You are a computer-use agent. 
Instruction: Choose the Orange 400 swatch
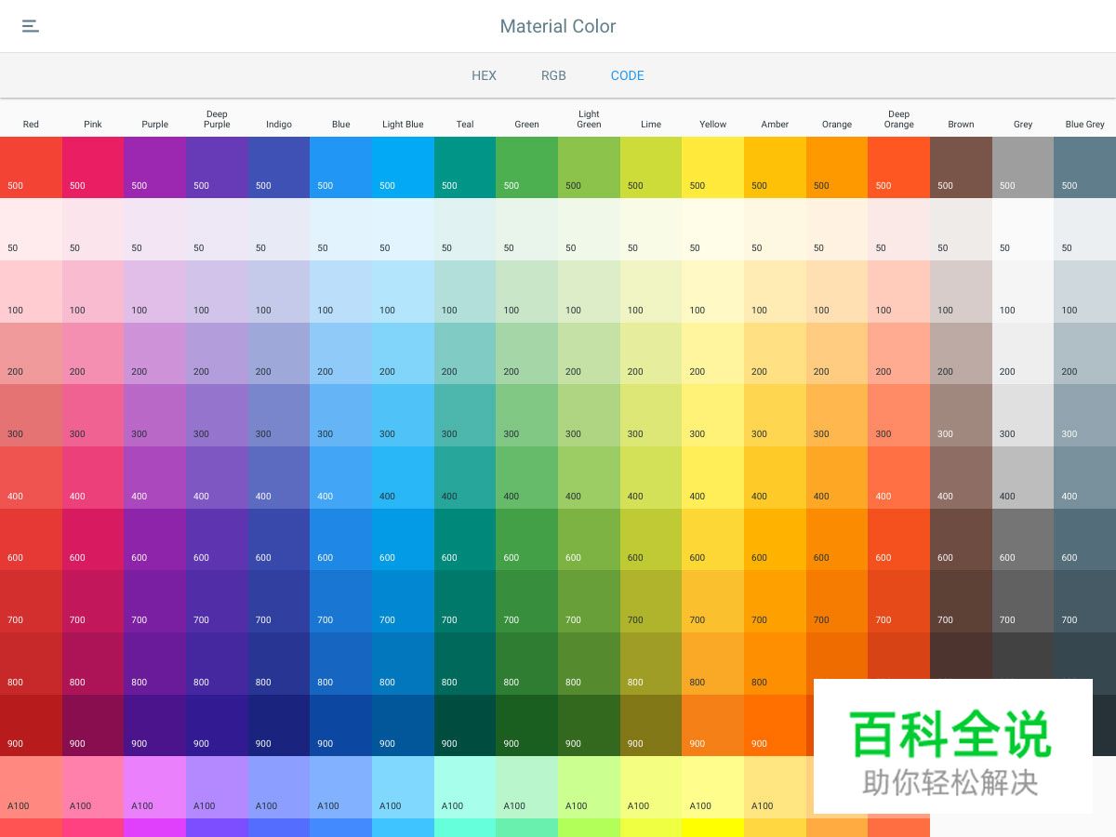click(x=837, y=477)
